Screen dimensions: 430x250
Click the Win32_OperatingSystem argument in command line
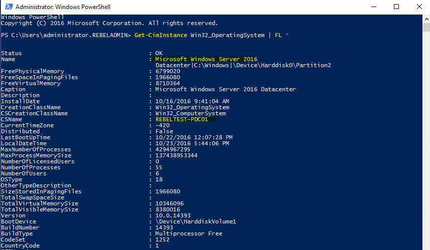point(228,35)
